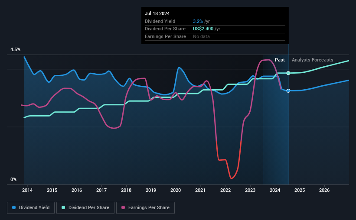This screenshot has width=356, height=220.
Task: Click the blue Dividend Yield marker at Jul 2024
Action: 288,91
